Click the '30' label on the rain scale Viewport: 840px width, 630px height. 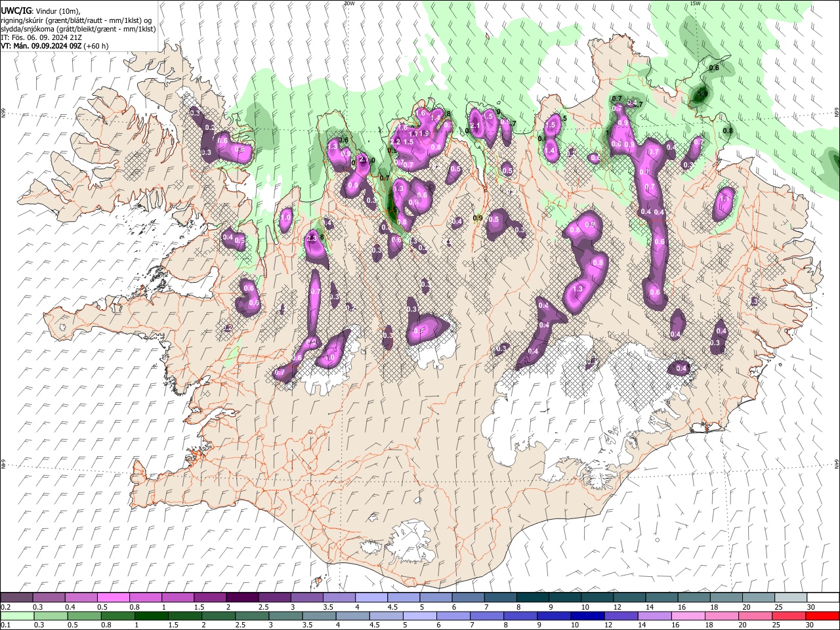point(810,625)
